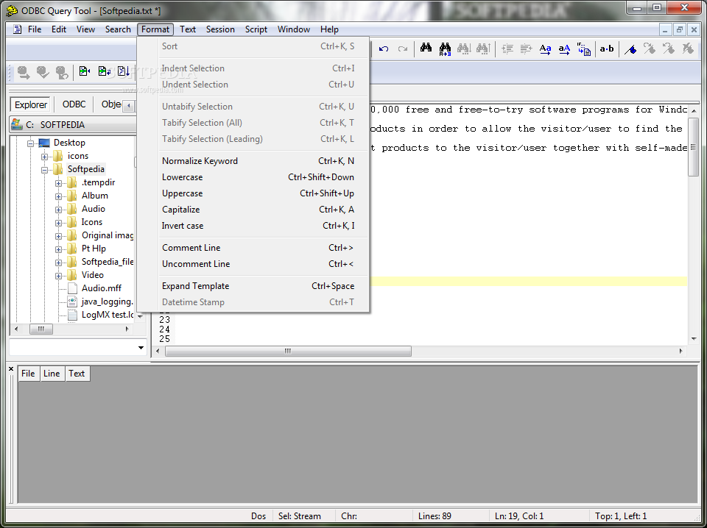Image resolution: width=707 pixels, height=528 pixels.
Task: Click the Indent selection toolbar icon
Action: click(507, 49)
